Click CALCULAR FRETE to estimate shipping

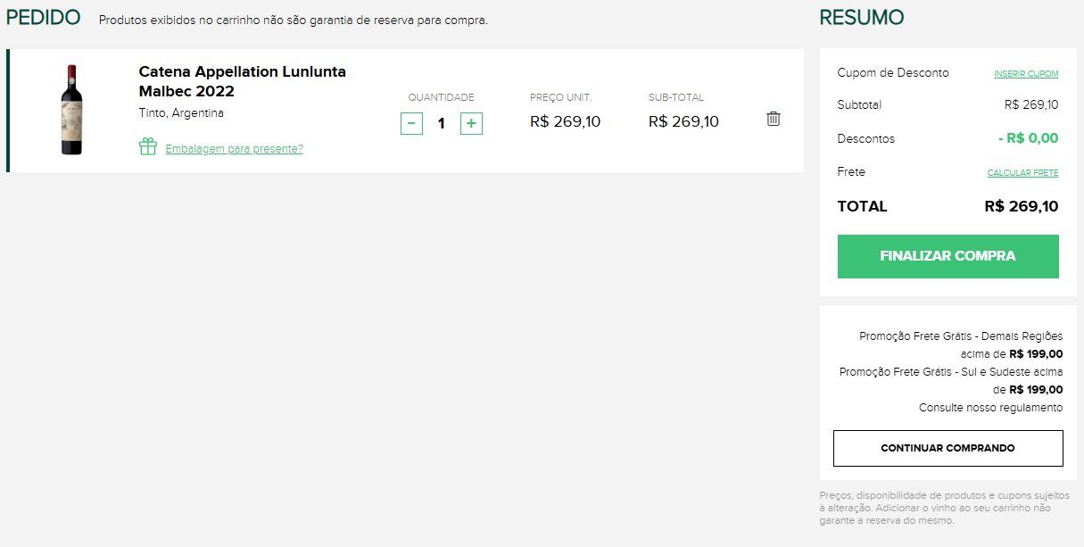click(1022, 173)
